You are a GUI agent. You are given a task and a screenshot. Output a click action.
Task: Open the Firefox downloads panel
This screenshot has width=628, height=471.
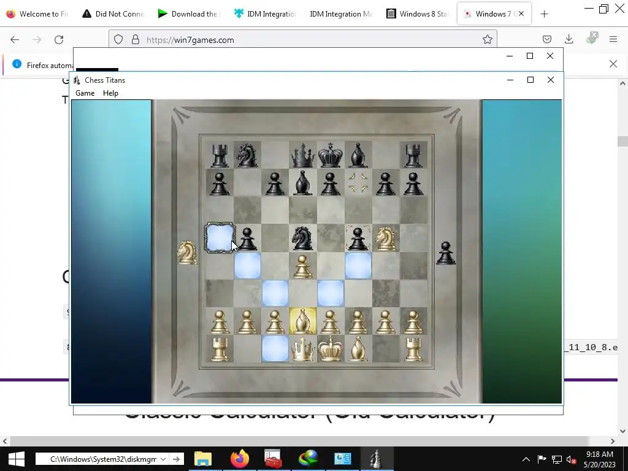point(569,40)
